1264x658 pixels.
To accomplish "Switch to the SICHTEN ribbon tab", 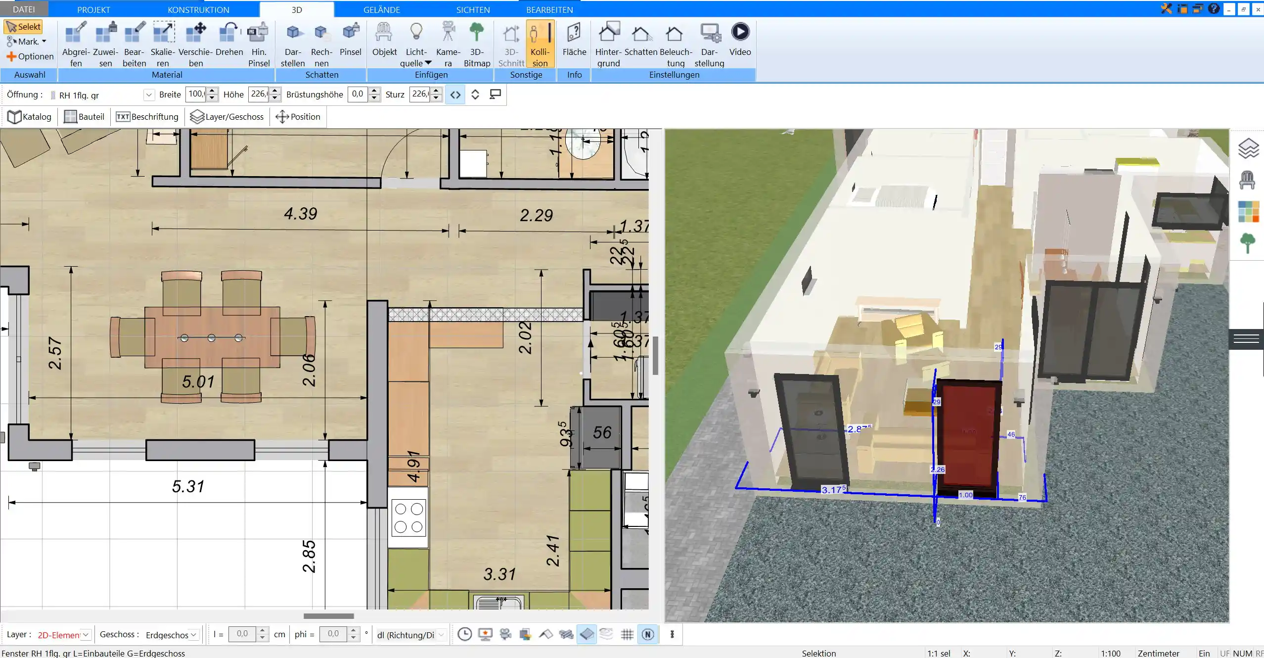I will [x=472, y=9].
